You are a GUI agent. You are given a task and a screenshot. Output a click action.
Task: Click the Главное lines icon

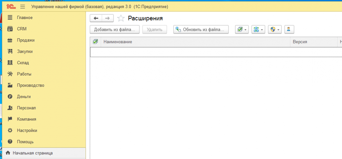point(10,18)
